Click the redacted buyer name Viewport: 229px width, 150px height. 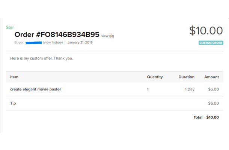33,43
